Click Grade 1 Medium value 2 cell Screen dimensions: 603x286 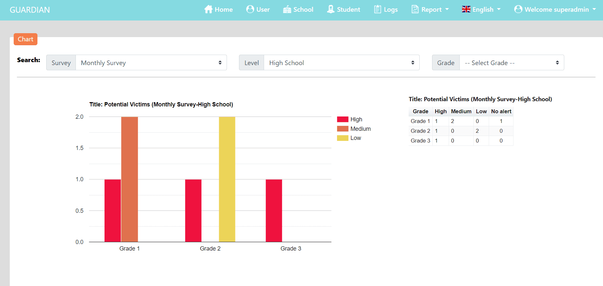[x=461, y=121]
